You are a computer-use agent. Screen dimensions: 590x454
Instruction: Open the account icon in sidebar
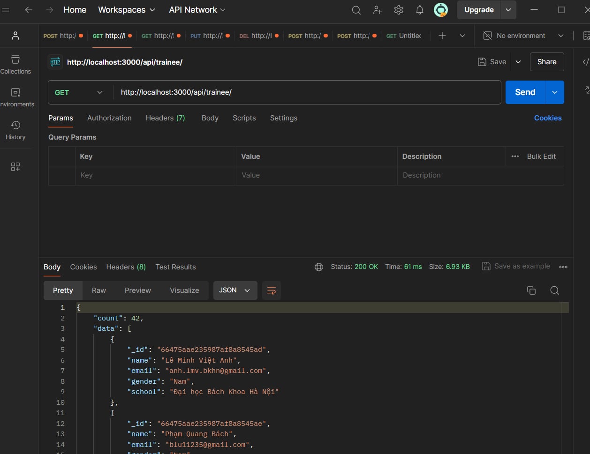15,36
